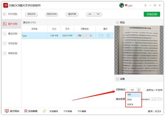Enable the 合并为一个文件 checkbox

[144, 90]
